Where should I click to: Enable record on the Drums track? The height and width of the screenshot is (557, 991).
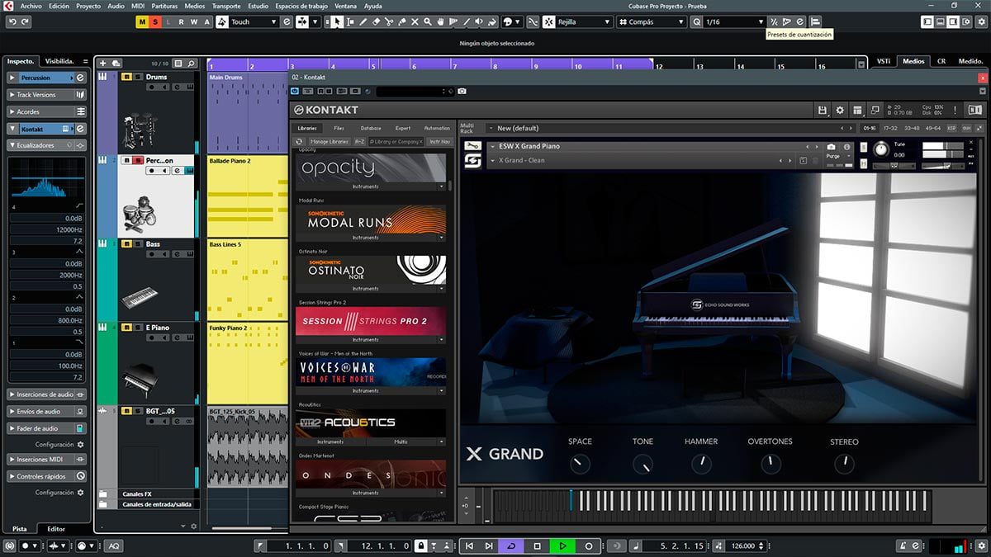pyautogui.click(x=152, y=87)
